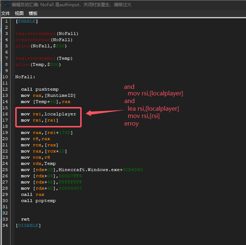Viewport: 246px width, 245px height.
Task: Click the "mov rsi,[rsi]" instruction in the editor
Action: click(x=40, y=120)
